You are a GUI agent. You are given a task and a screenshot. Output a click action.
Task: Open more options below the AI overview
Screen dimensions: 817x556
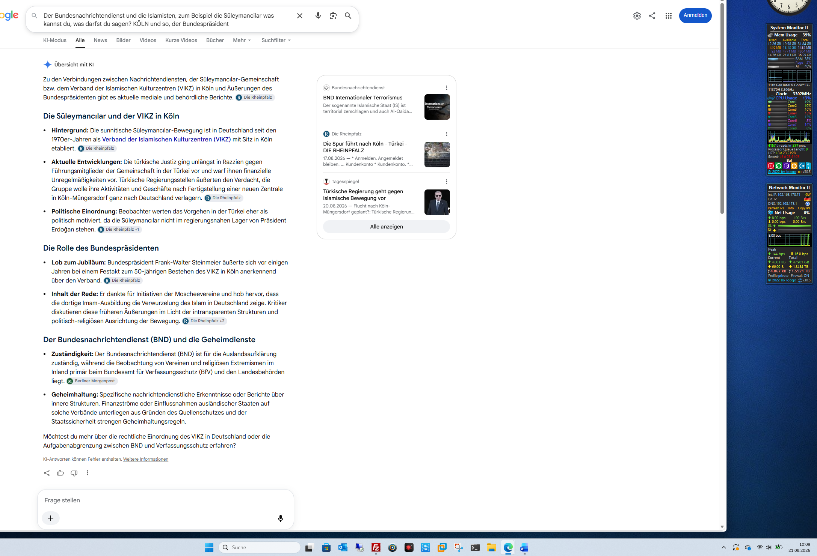coord(88,473)
